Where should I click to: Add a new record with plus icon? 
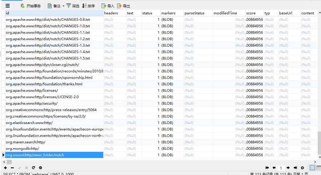pos(6,168)
